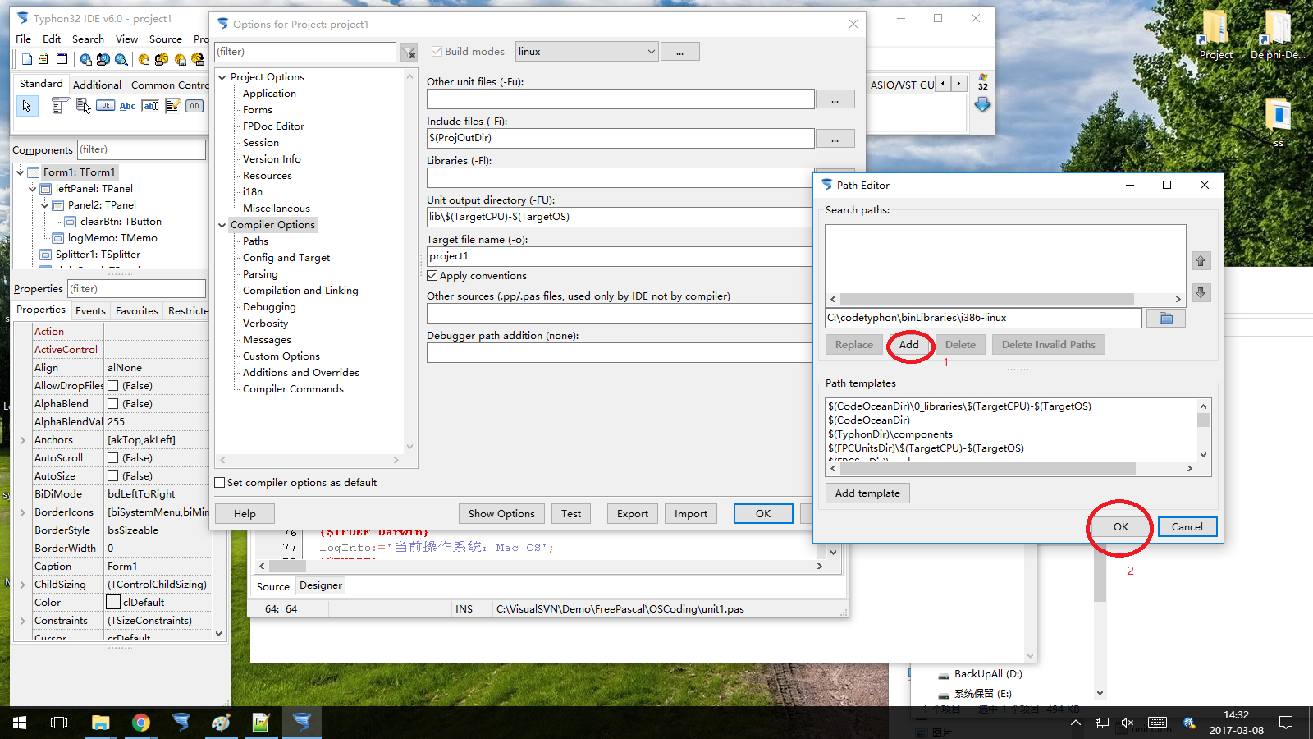Pick the TButton 'Ok' component icon
This screenshot has height=739, width=1313.
[105, 106]
